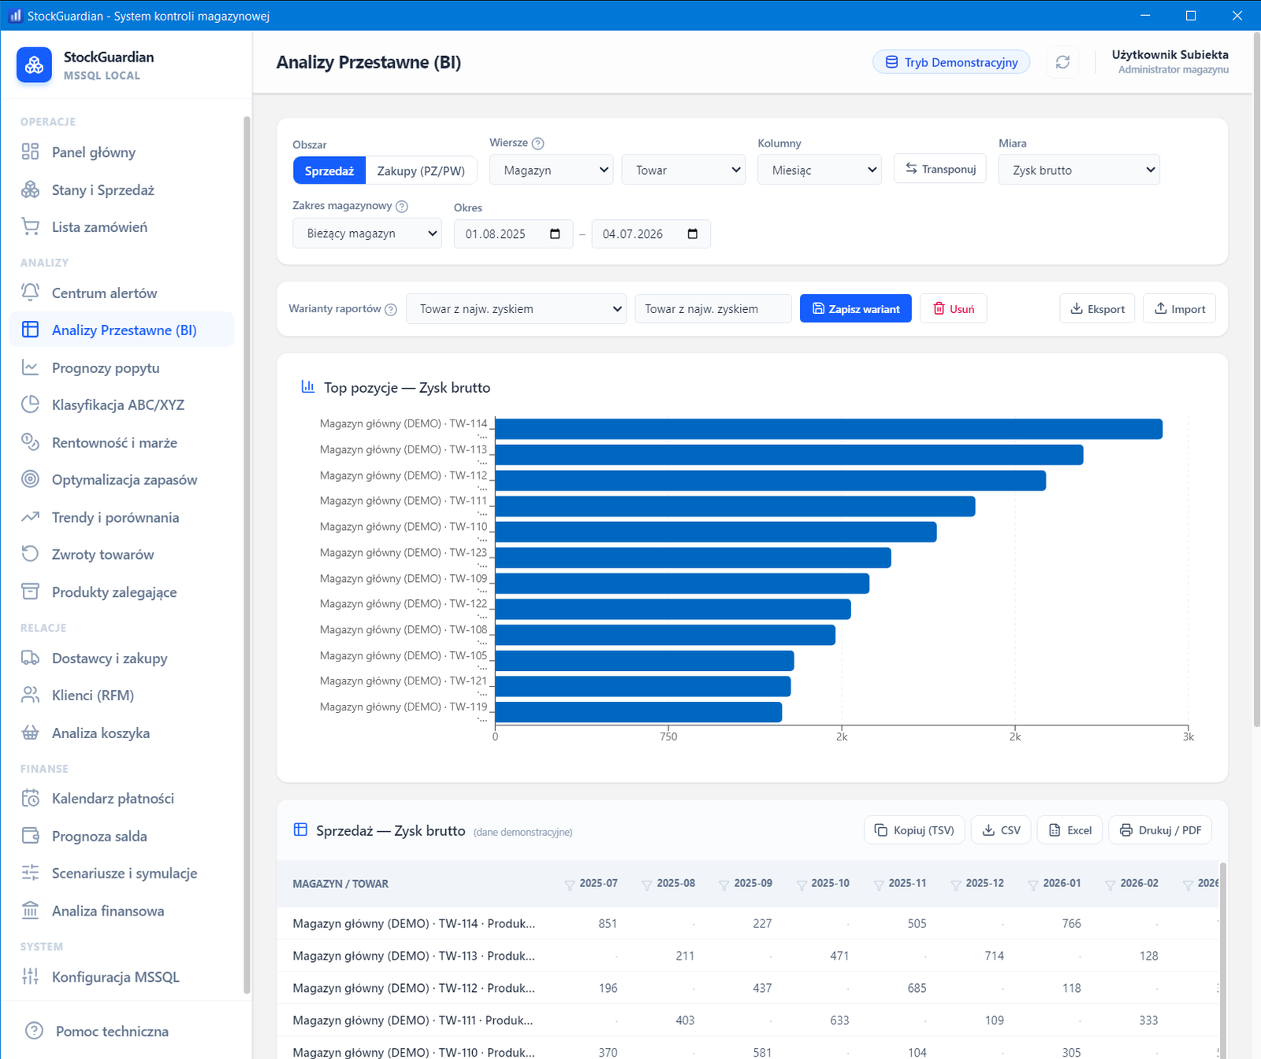Open help icon next to Wiersze
Viewport: 1261px width, 1059px height.
538,144
